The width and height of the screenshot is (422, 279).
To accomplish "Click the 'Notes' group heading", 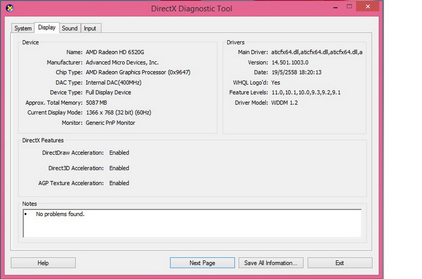I will (x=30, y=204).
